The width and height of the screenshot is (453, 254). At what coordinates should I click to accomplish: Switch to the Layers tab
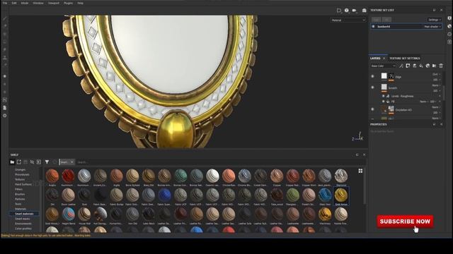[375, 59]
